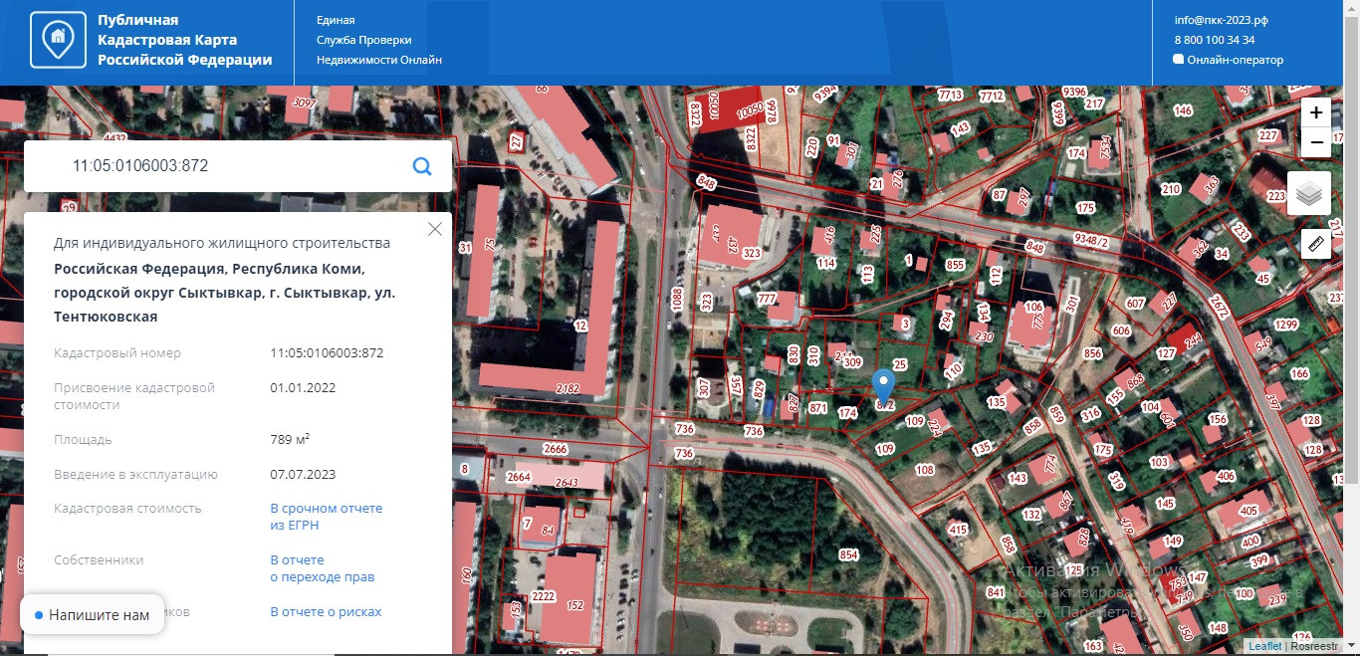Image resolution: width=1360 pixels, height=656 pixels.
Task: Open the urgent EGRN report link
Action: (x=326, y=517)
